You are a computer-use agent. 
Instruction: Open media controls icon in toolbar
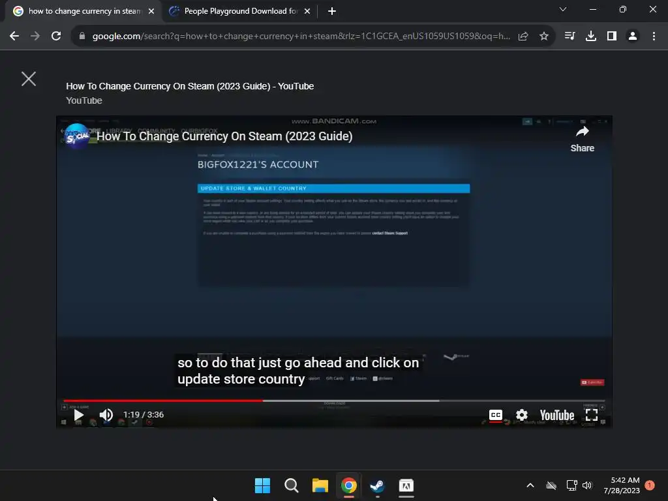[569, 37]
